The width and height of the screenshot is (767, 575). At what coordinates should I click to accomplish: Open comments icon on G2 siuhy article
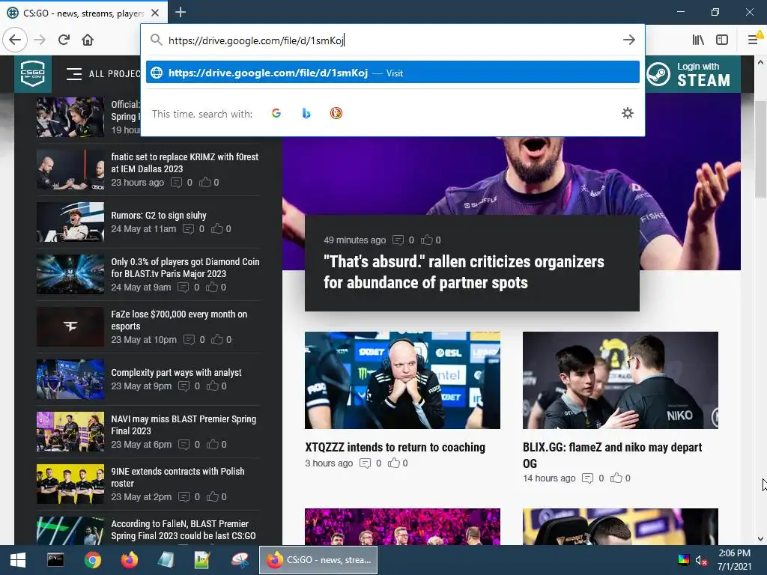(x=188, y=229)
